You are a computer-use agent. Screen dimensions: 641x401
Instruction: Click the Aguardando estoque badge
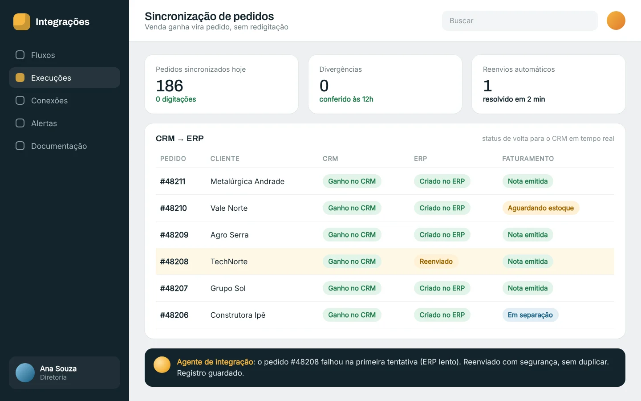[x=541, y=208]
